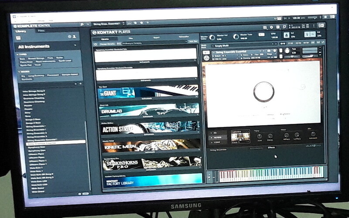Toggle the Dry mode tag

click(23, 76)
